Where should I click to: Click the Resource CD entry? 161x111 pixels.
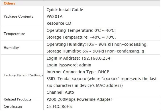59,23
